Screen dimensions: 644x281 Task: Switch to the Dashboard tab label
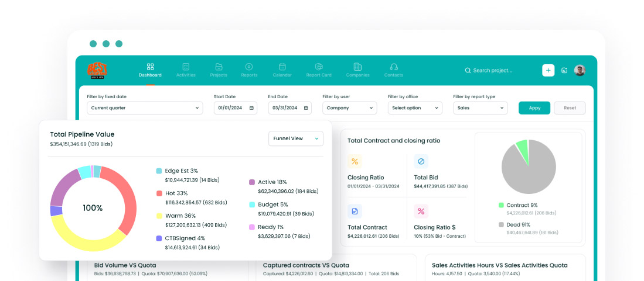[x=150, y=75]
